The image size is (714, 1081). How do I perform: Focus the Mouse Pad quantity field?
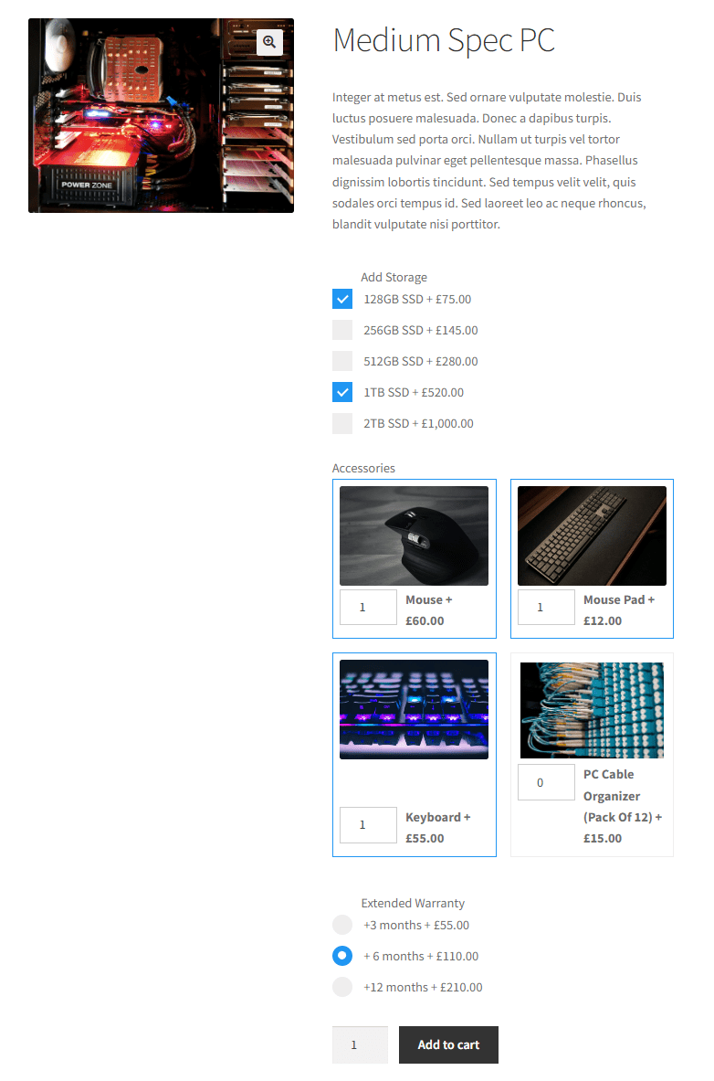point(546,608)
